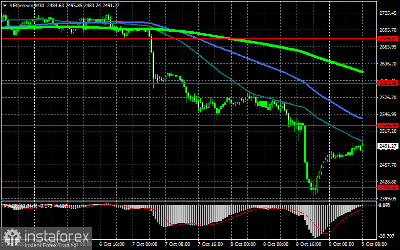Select the red 2417.52 level price tag
Screen dimensions: 400x250
tap(388, 188)
